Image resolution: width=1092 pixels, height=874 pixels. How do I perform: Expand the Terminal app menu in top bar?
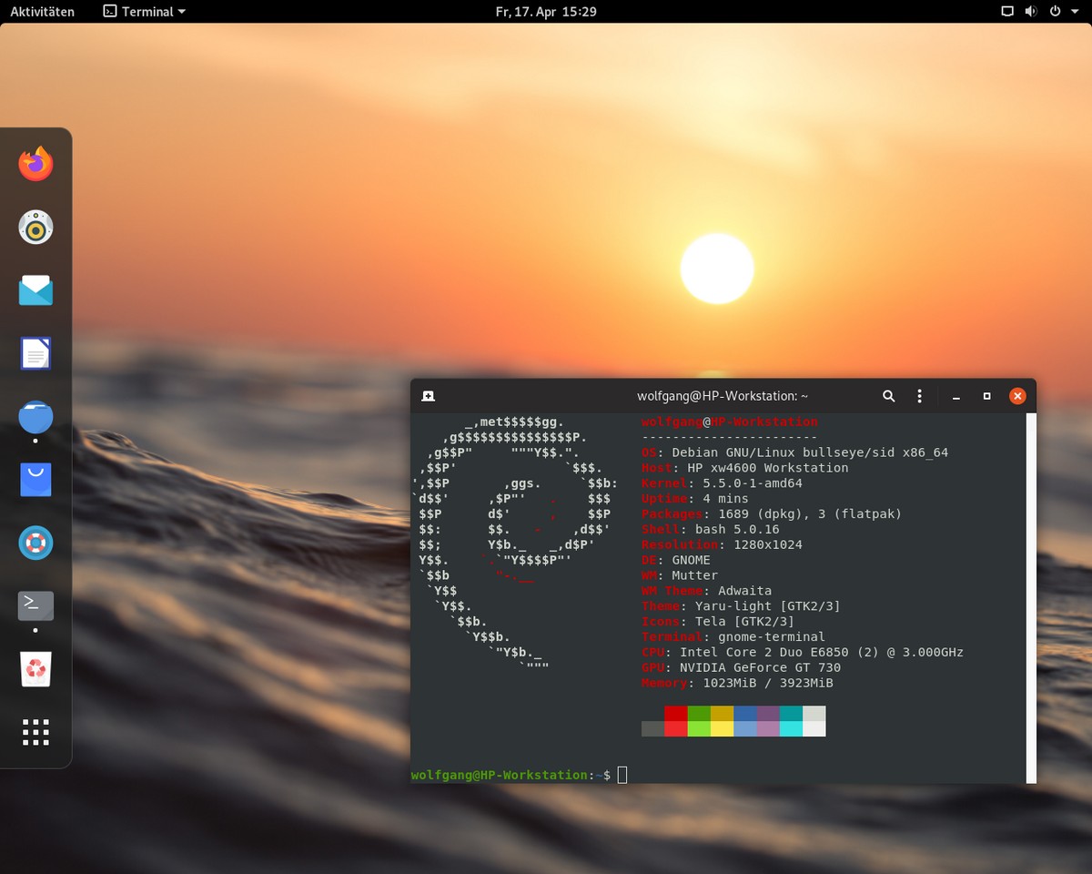[x=145, y=12]
